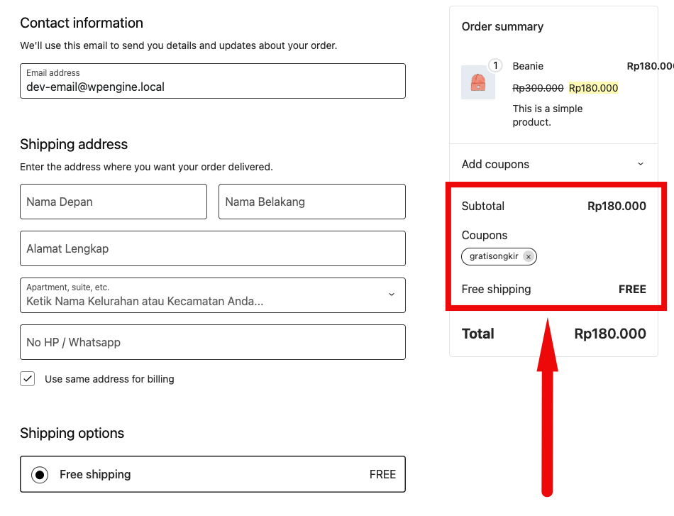This screenshot has height=516, width=674.
Task: Click the quantity badge on the Beanie image
Action: click(x=495, y=66)
